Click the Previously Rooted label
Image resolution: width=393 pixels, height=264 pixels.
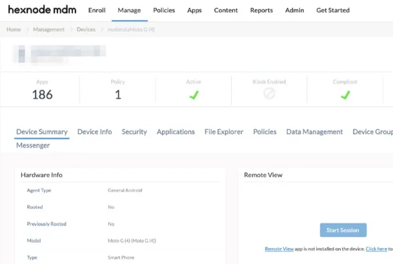46,224
